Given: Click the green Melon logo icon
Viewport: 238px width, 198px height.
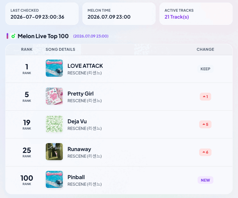Looking at the screenshot, I should pos(13,36).
